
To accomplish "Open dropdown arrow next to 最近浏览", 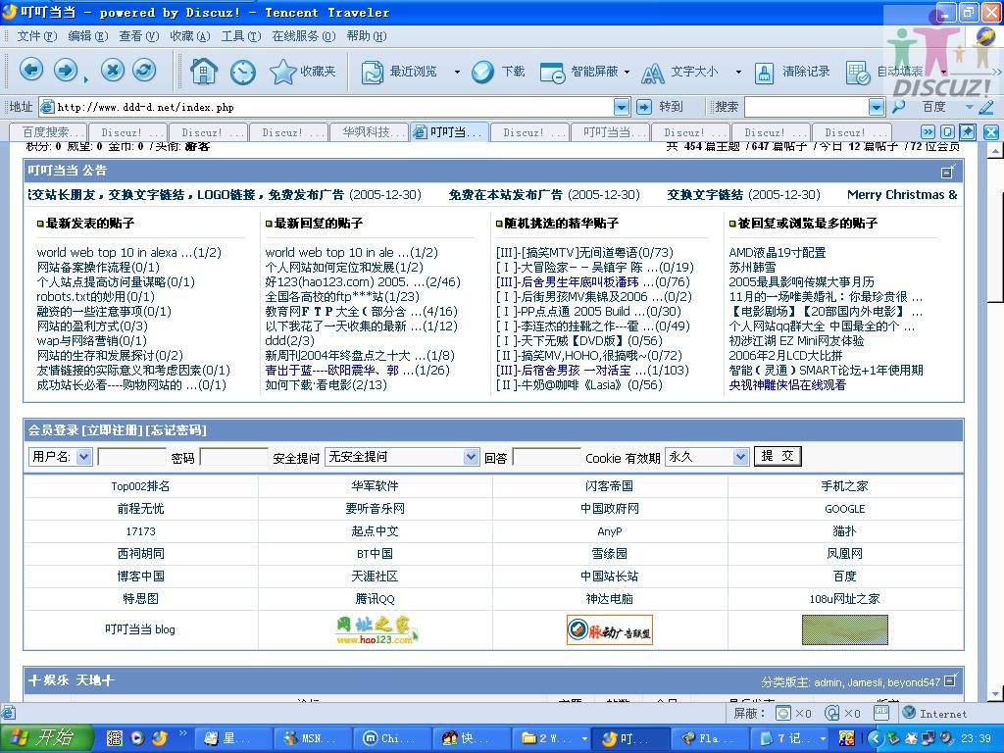I will (457, 73).
